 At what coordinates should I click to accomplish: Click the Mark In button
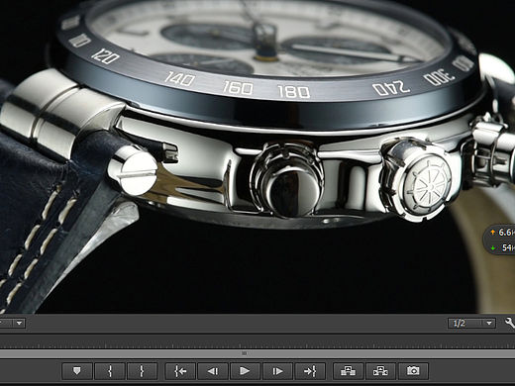click(x=110, y=371)
